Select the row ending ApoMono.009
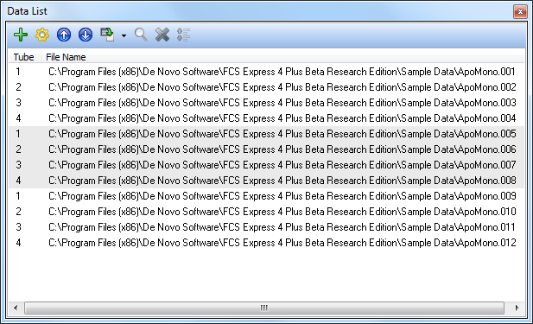 click(x=266, y=196)
